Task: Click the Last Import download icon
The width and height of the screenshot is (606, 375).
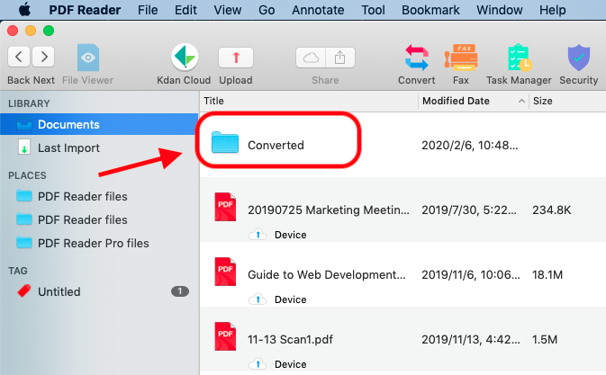Action: [x=24, y=147]
